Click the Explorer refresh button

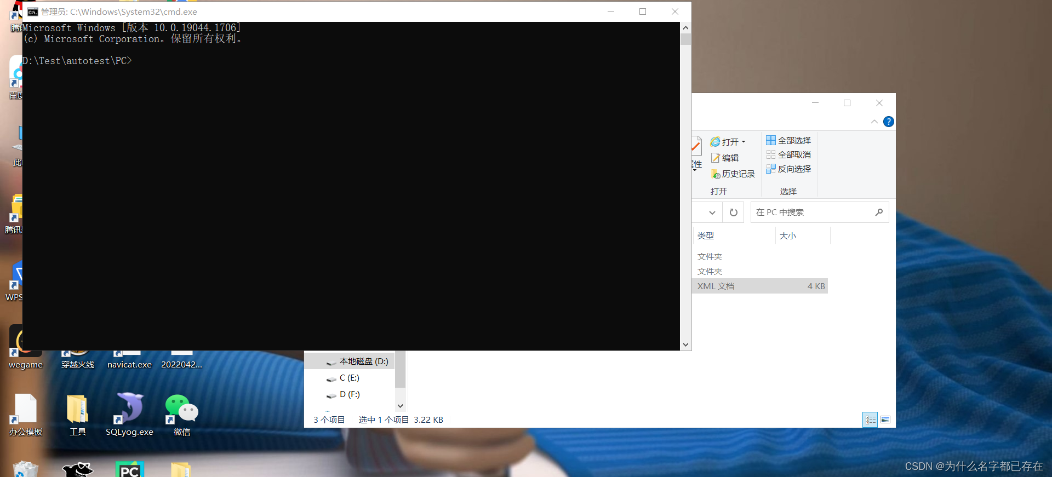pyautogui.click(x=734, y=212)
